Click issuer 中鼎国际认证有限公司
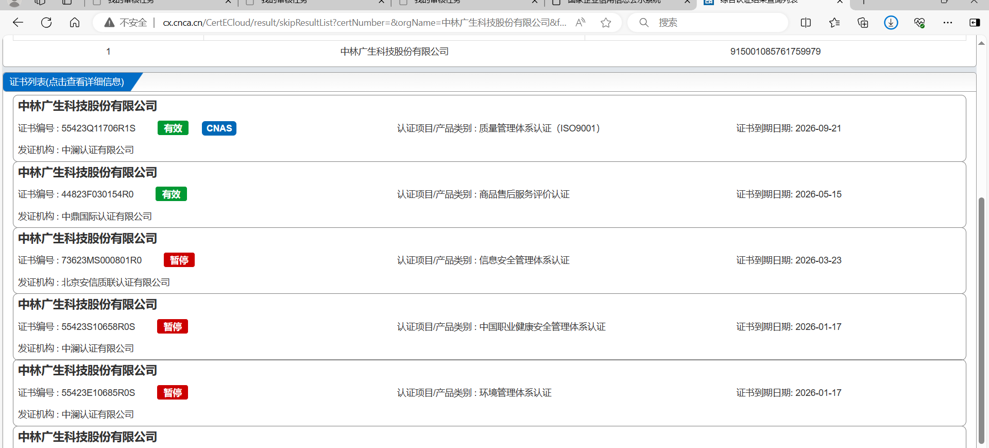The height and width of the screenshot is (448, 989). click(x=107, y=217)
